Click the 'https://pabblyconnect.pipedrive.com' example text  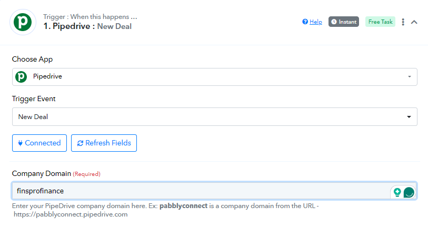point(71,214)
